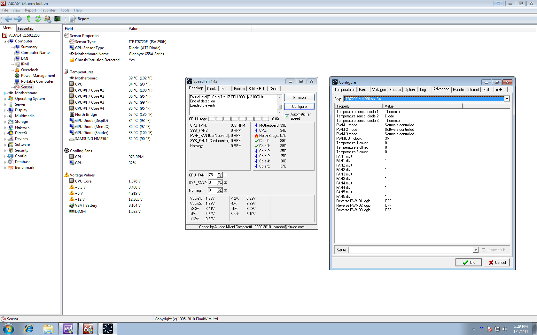The width and height of the screenshot is (537, 335).
Task: Click the Report toolbar icon
Action: pyautogui.click(x=73, y=19)
